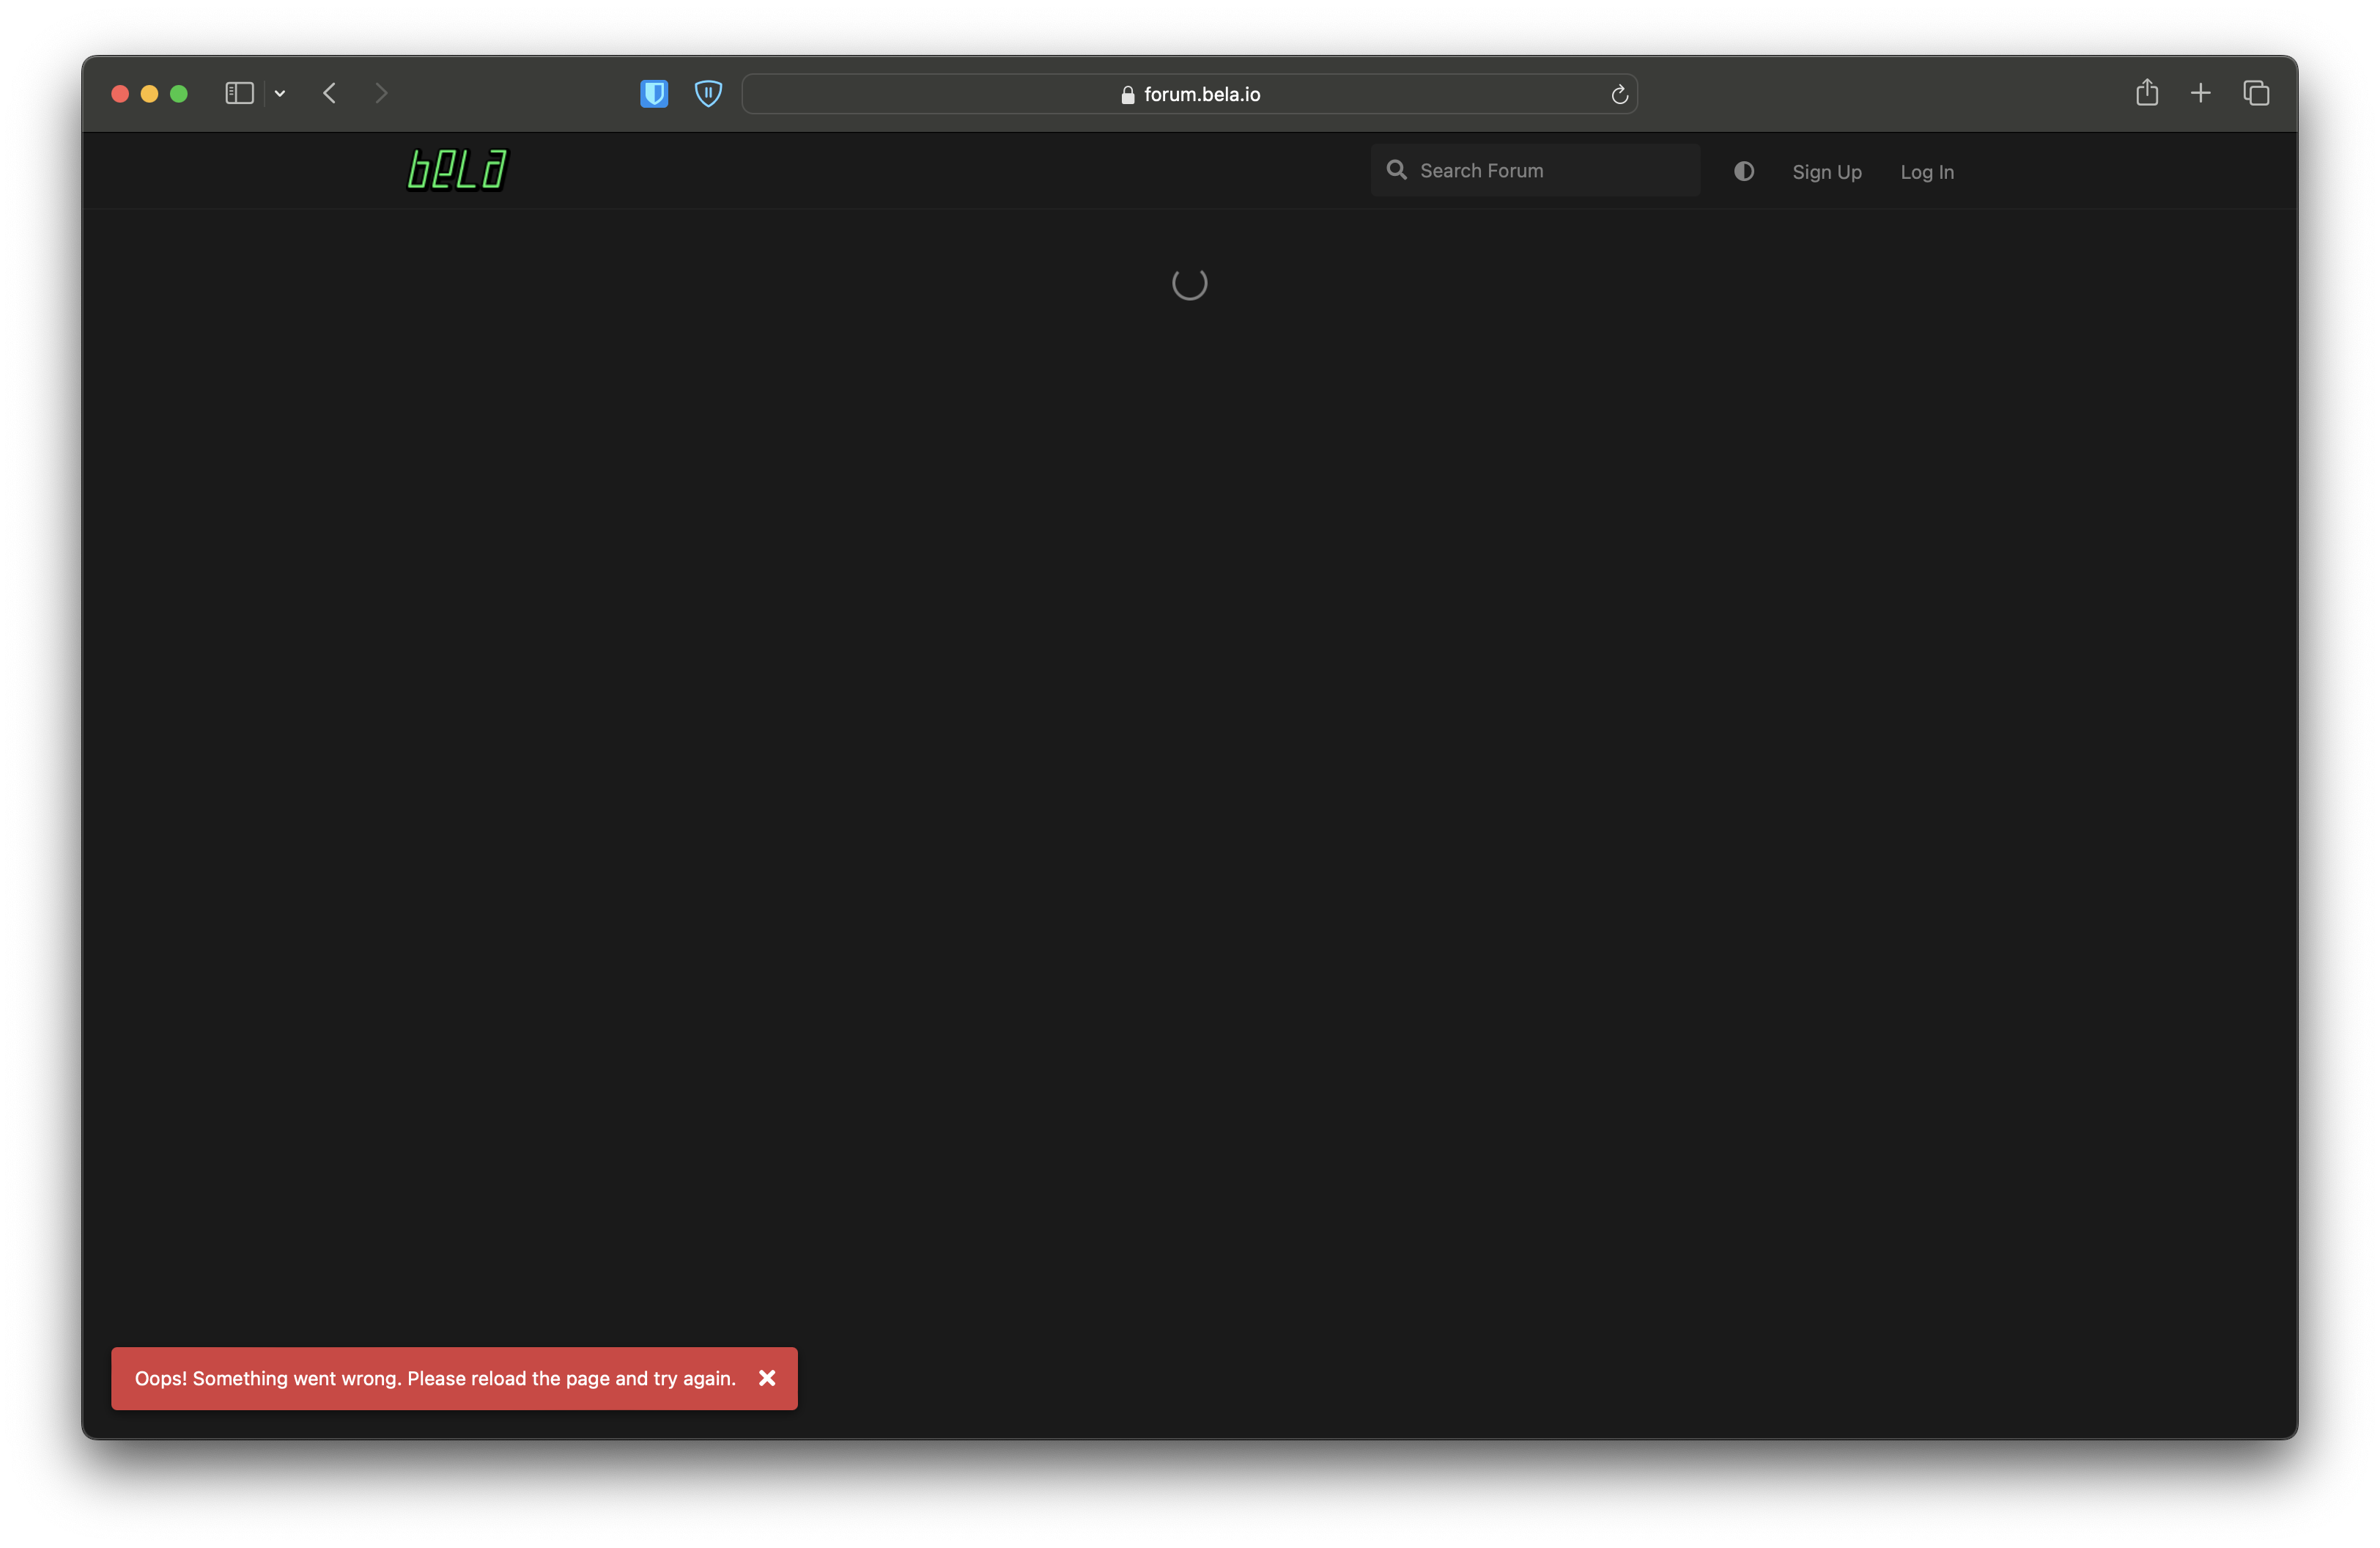Click the Sign Up link
2380x1548 pixels.
pos(1826,172)
